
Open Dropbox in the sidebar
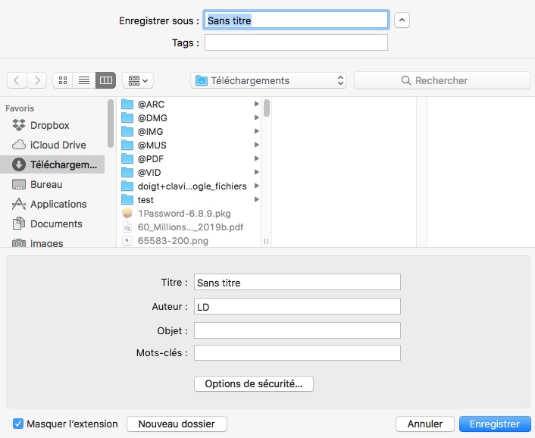click(x=49, y=125)
